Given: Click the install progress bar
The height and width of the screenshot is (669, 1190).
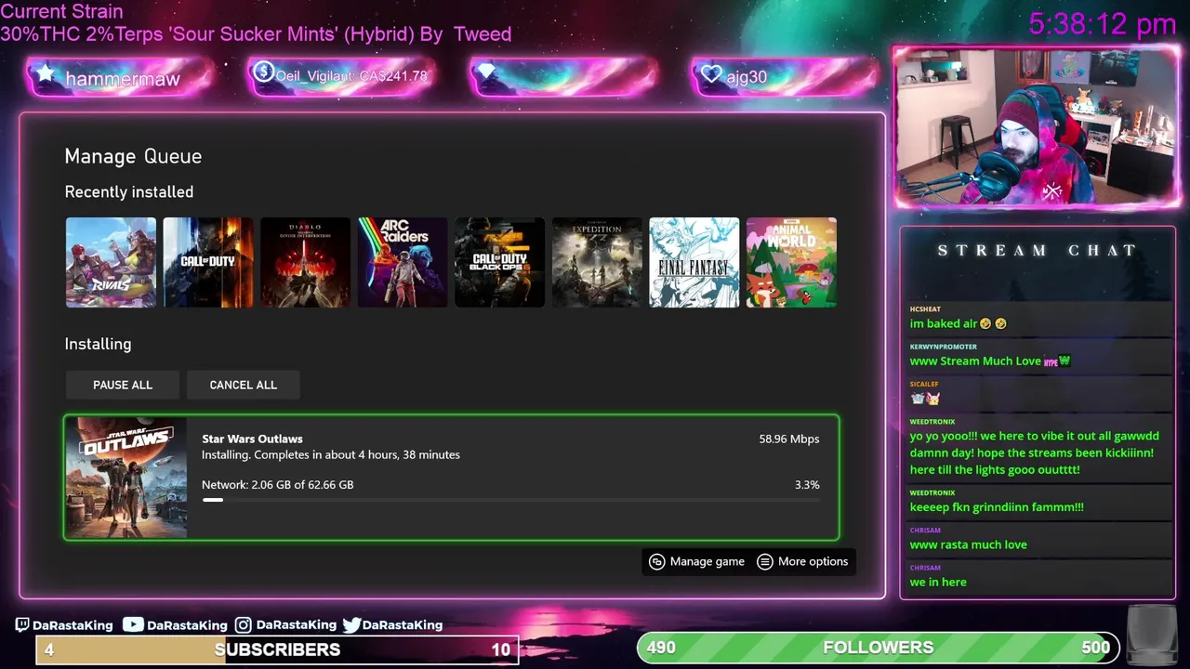Looking at the screenshot, I should click(x=510, y=500).
